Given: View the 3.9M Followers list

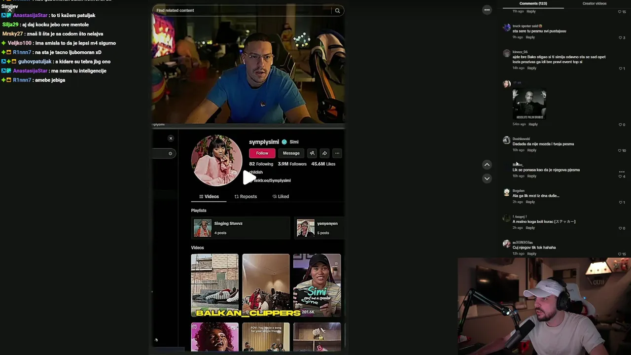Looking at the screenshot, I should tap(292, 164).
